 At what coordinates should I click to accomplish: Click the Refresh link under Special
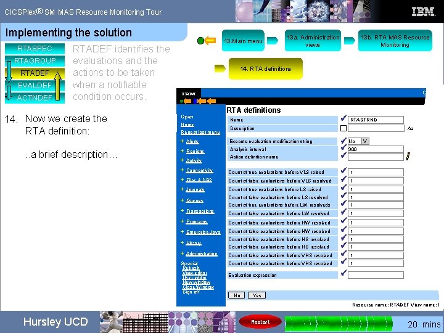pyautogui.click(x=191, y=268)
